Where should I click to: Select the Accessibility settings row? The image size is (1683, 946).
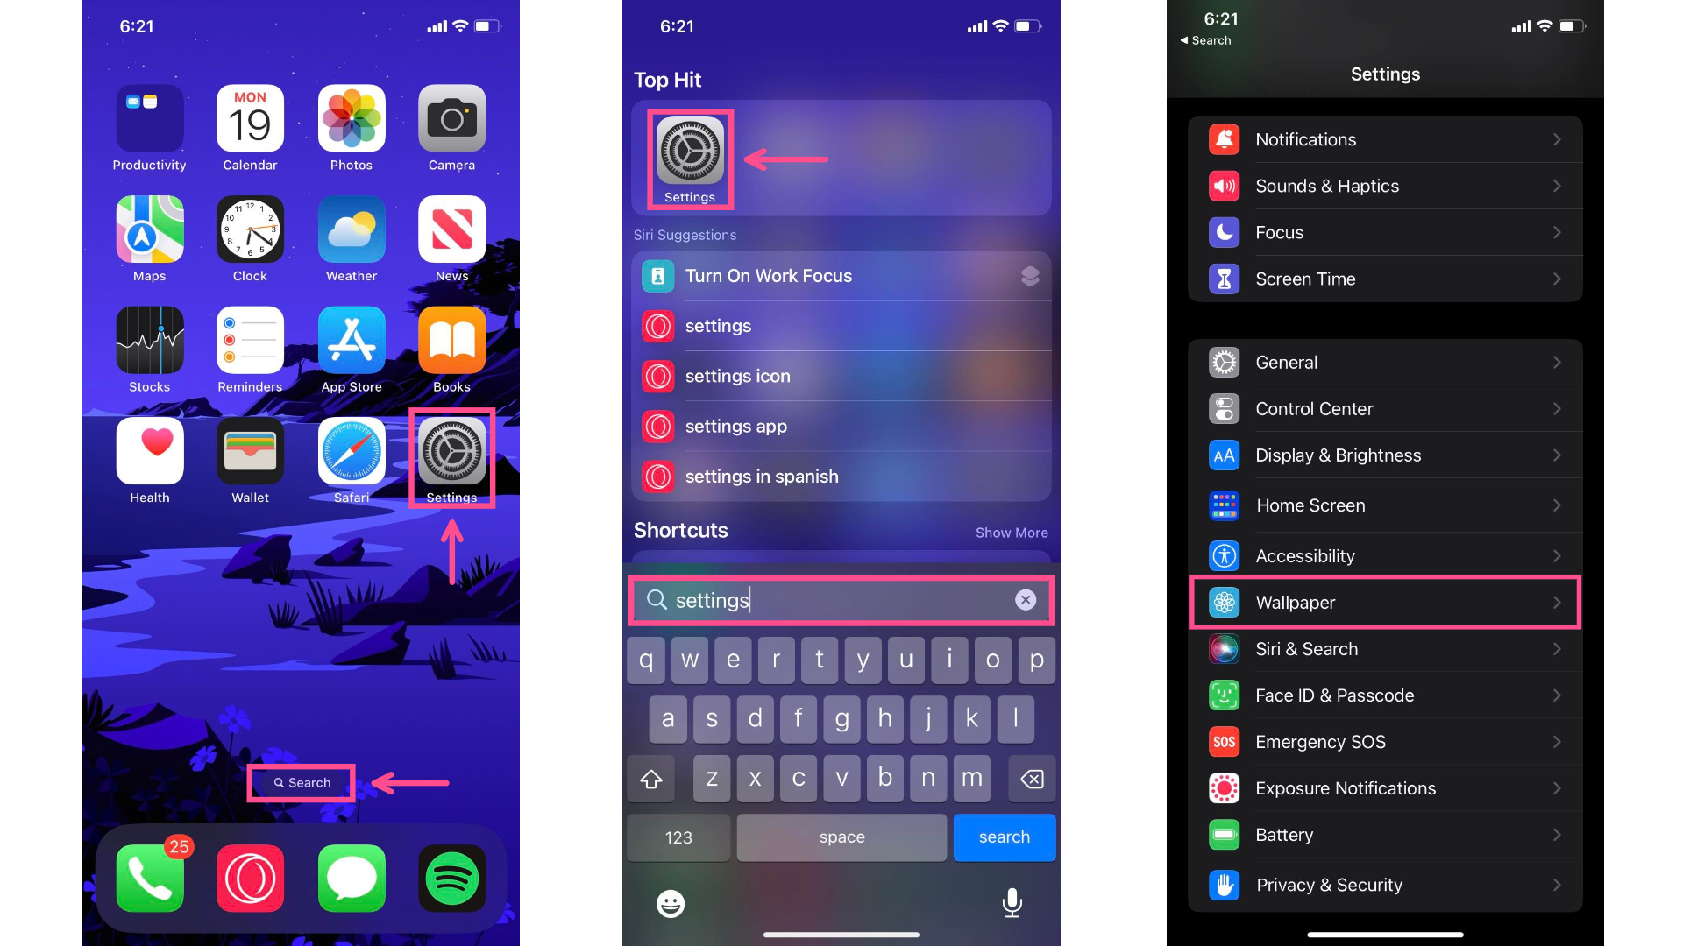click(1385, 555)
